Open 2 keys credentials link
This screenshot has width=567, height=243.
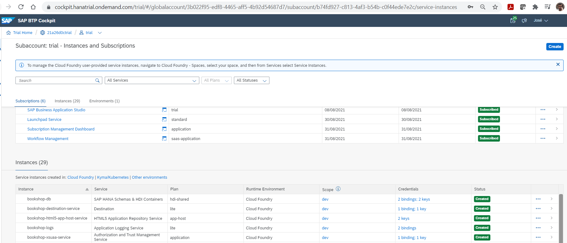point(404,219)
